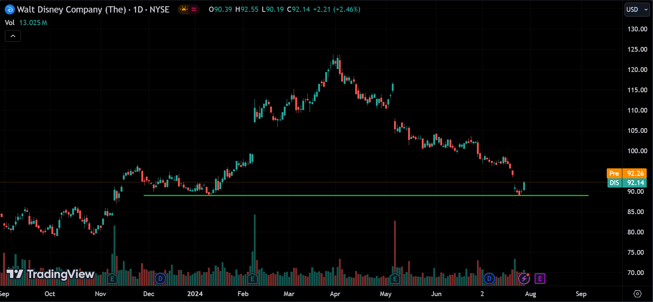Click the Disney logo icon beside the symbol name

(10, 10)
